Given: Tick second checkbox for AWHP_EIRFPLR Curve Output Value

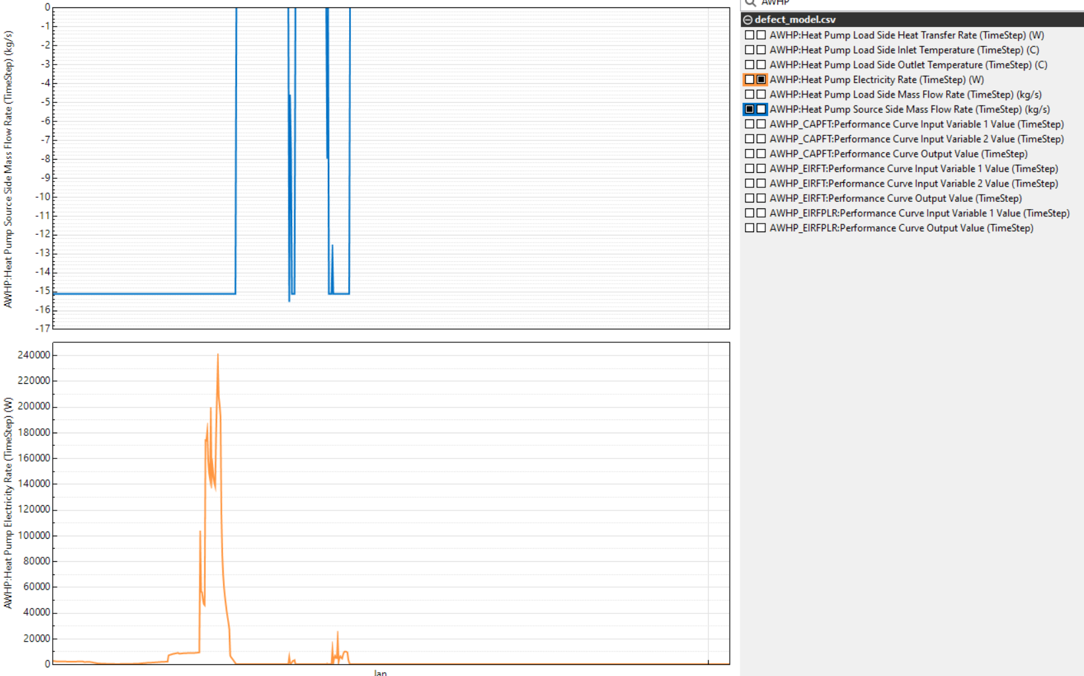Looking at the screenshot, I should click(761, 228).
